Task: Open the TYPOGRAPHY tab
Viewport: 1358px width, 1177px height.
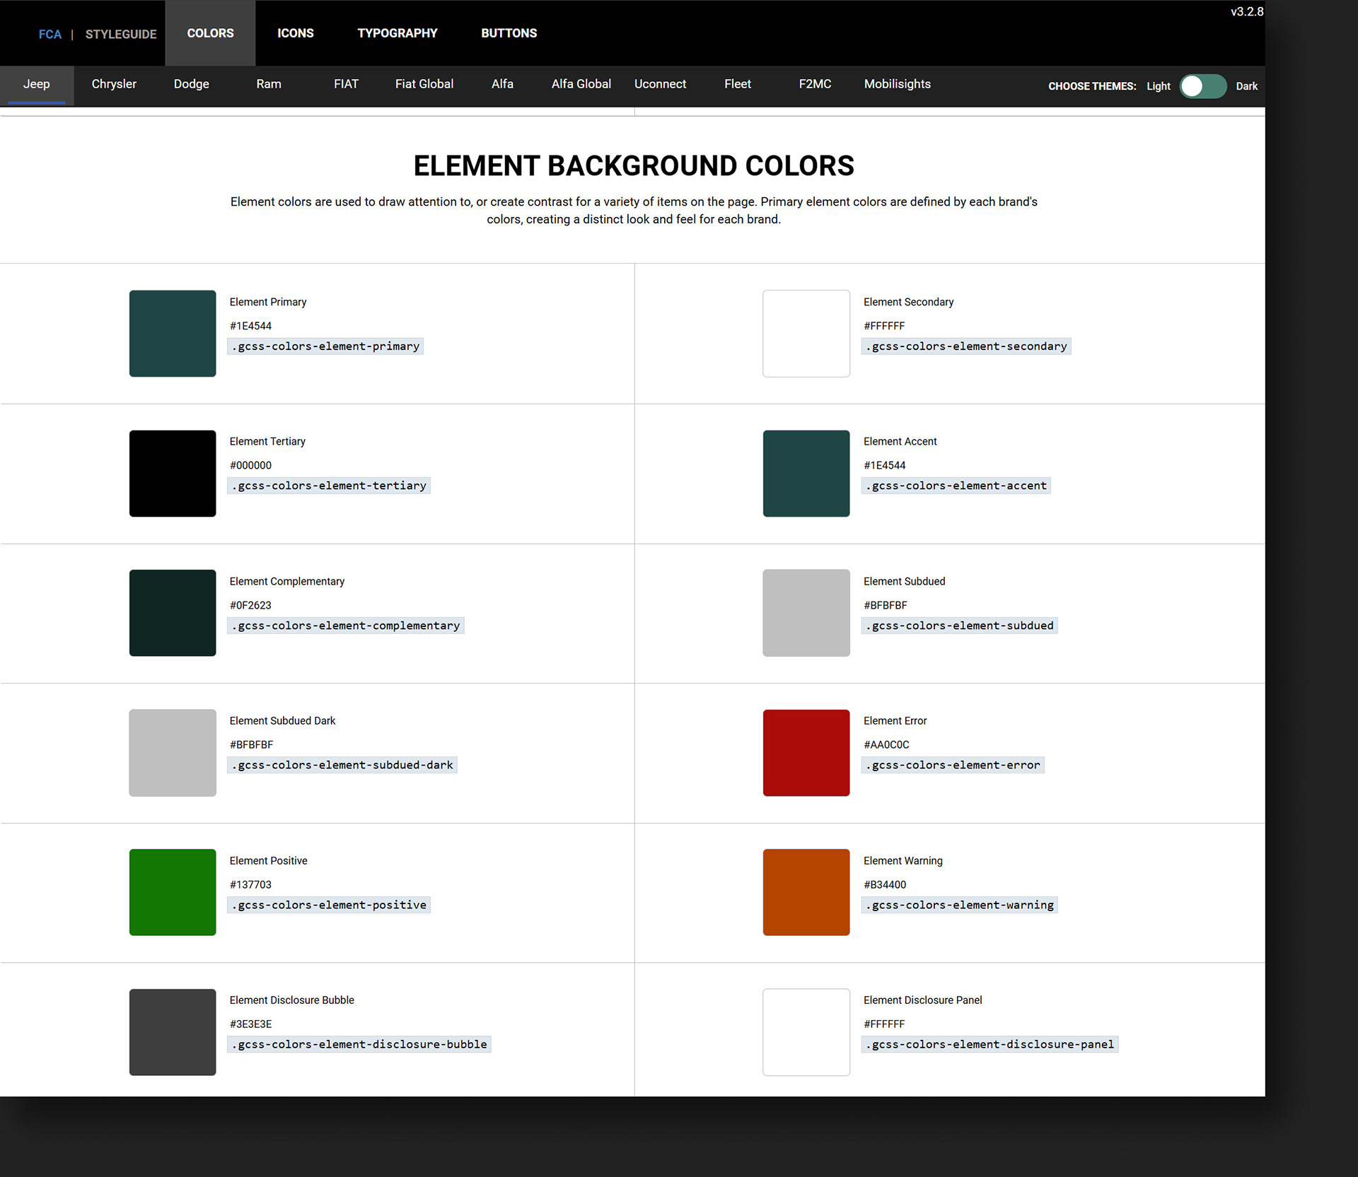Action: (x=397, y=33)
